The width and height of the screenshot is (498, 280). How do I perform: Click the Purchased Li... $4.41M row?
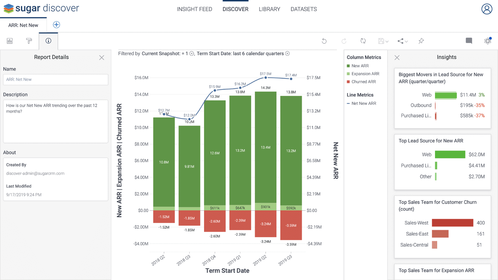[x=442, y=166]
